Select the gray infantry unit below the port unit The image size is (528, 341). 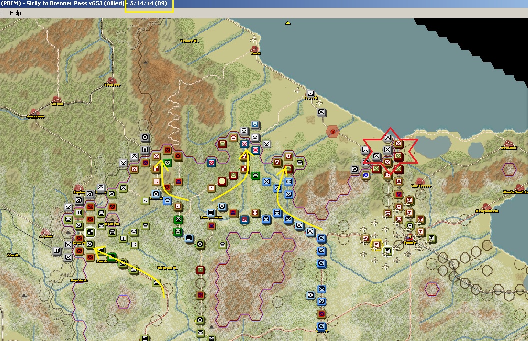click(322, 112)
